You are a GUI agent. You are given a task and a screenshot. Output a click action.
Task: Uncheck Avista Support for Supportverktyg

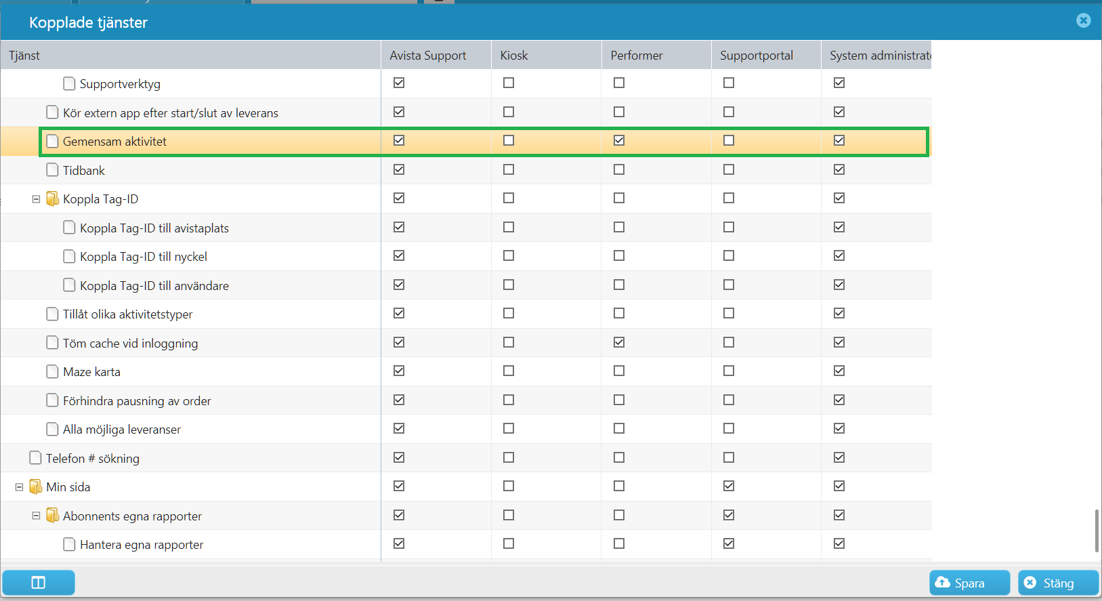(x=399, y=83)
